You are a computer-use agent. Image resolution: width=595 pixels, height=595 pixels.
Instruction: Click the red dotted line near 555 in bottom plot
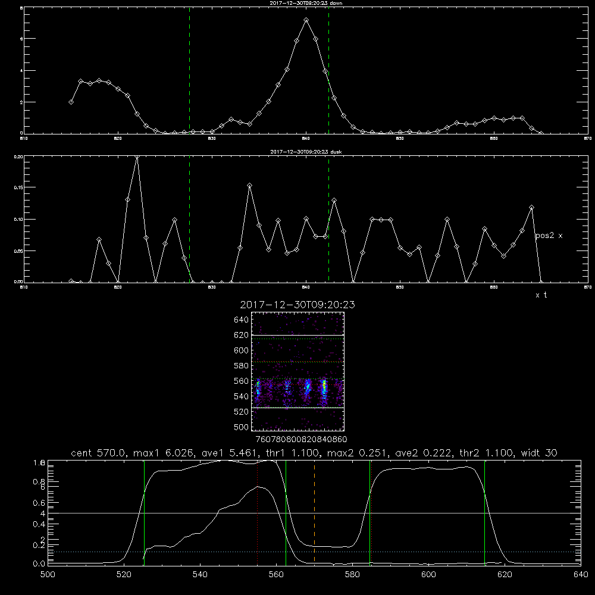257,512
